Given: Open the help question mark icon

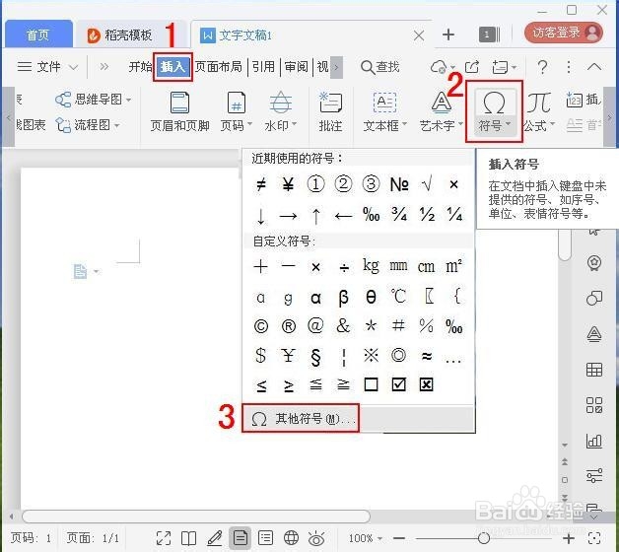Looking at the screenshot, I should pyautogui.click(x=543, y=67).
